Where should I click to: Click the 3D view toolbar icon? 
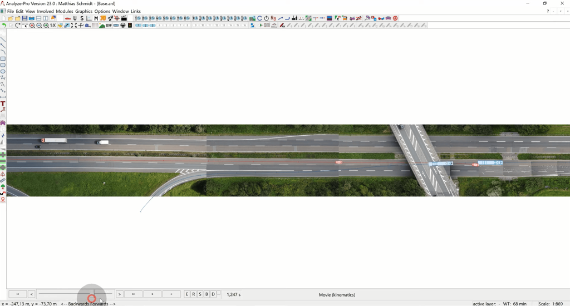coord(103,18)
